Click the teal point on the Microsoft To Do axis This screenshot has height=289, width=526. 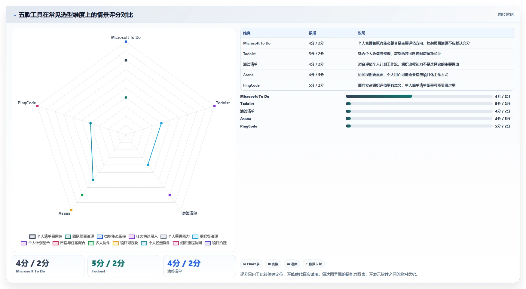coord(126,97)
